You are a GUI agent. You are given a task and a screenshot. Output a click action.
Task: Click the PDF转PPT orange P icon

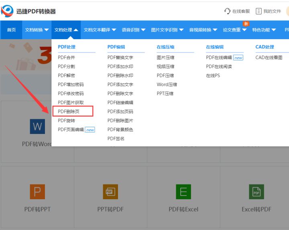click(37, 192)
